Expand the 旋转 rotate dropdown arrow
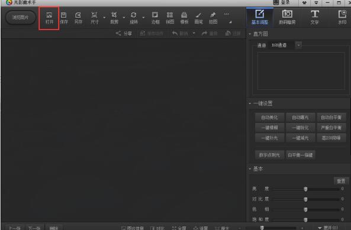 (143, 17)
